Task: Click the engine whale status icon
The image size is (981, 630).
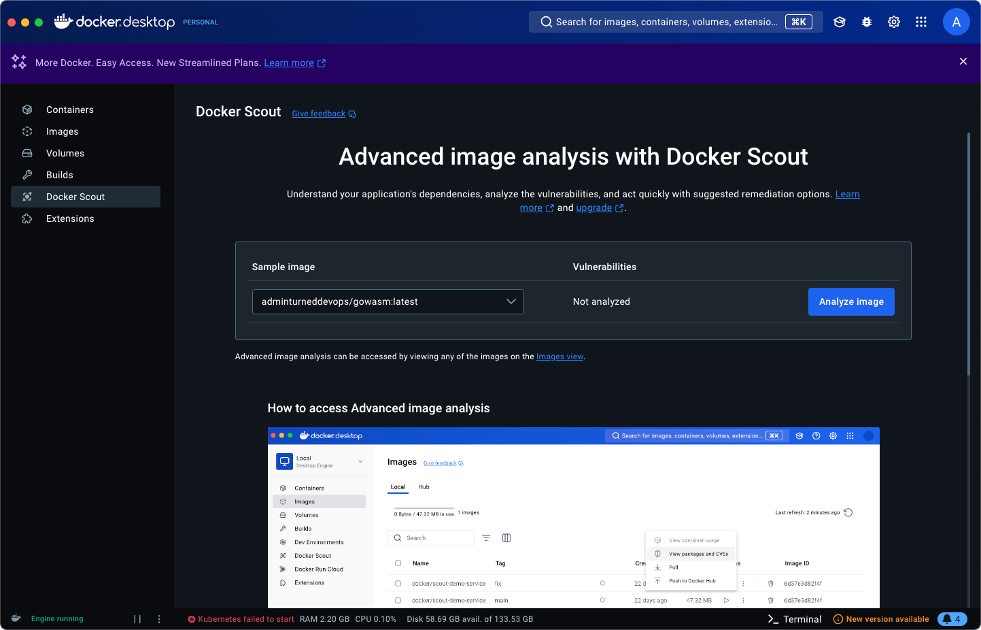Action: tap(16, 618)
